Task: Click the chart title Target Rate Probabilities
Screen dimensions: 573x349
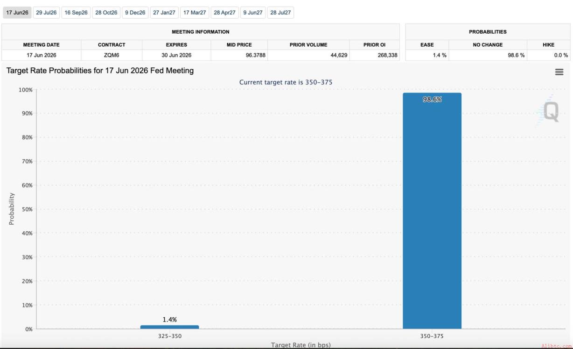Action: 100,71
